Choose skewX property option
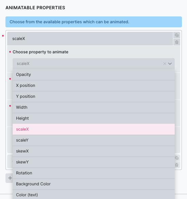This screenshot has height=199, width=187. 93,151
